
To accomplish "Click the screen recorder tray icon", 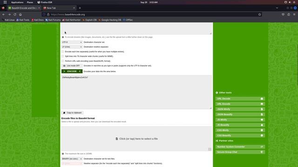I will click(x=285, y=2).
